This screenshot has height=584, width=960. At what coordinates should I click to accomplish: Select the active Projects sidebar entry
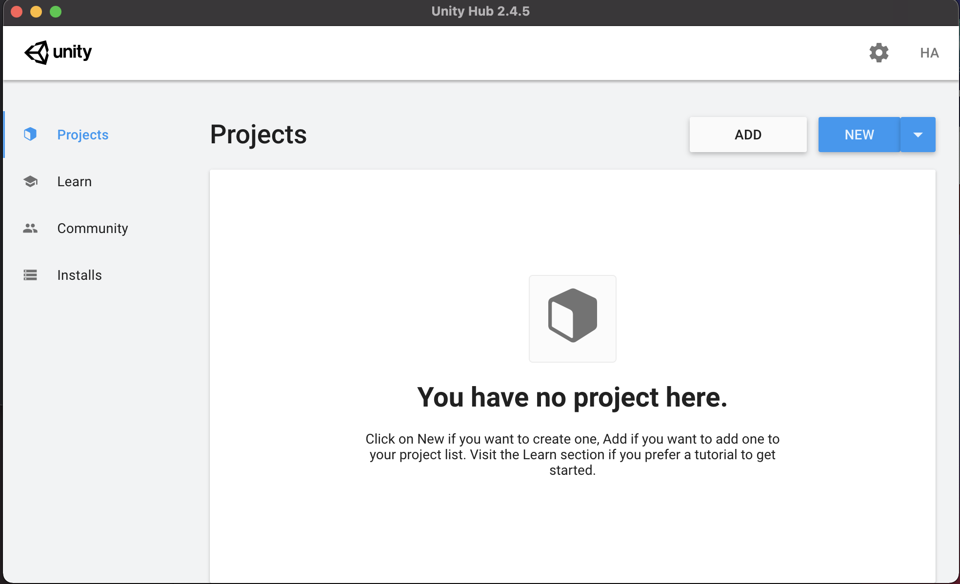pos(82,134)
